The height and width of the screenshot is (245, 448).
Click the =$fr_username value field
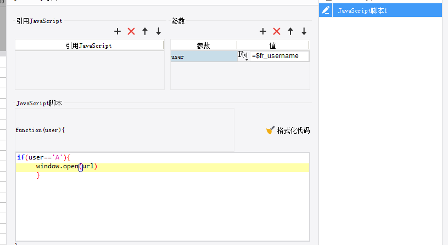279,56
